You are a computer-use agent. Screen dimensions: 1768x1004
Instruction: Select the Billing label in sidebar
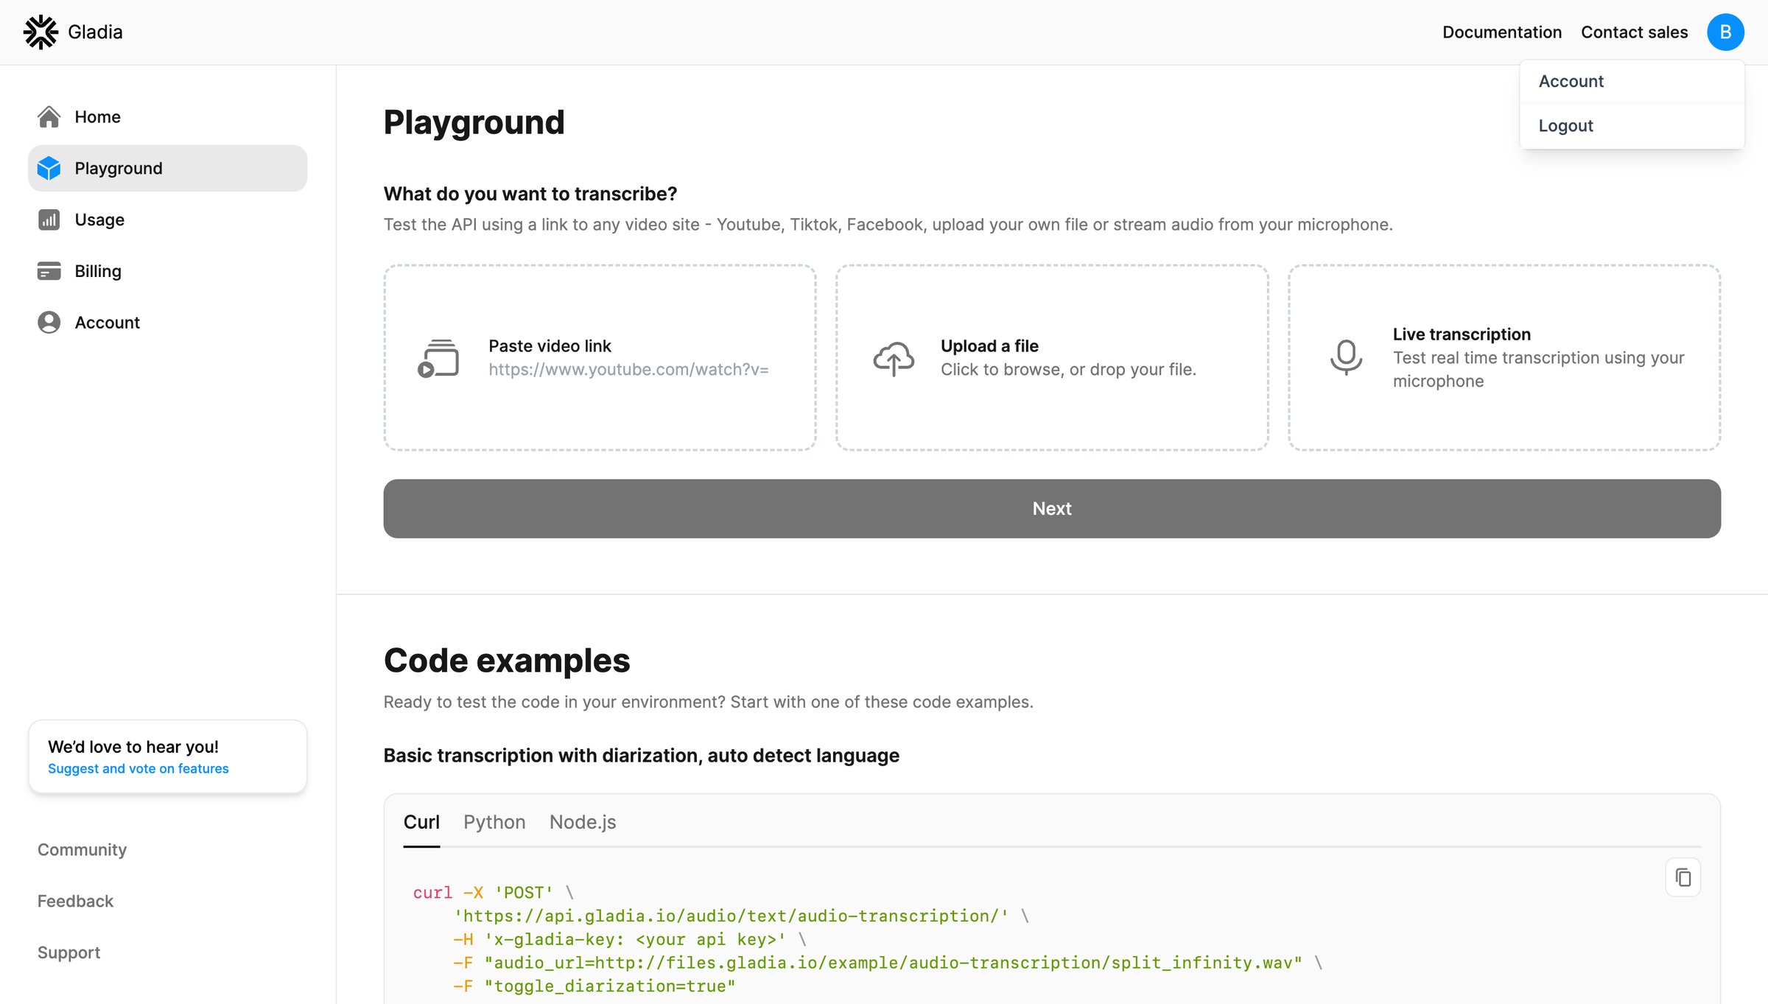98,271
